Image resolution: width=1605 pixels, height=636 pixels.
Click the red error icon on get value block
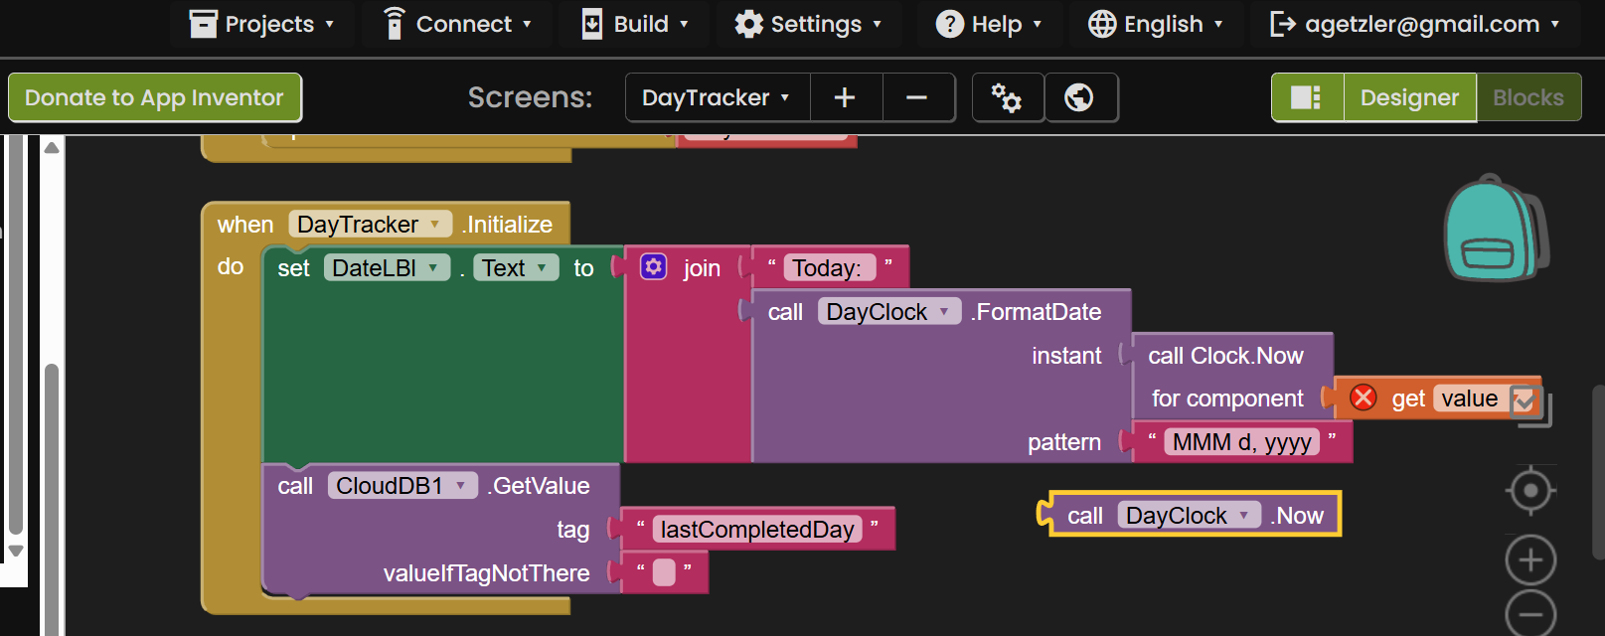point(1364,398)
